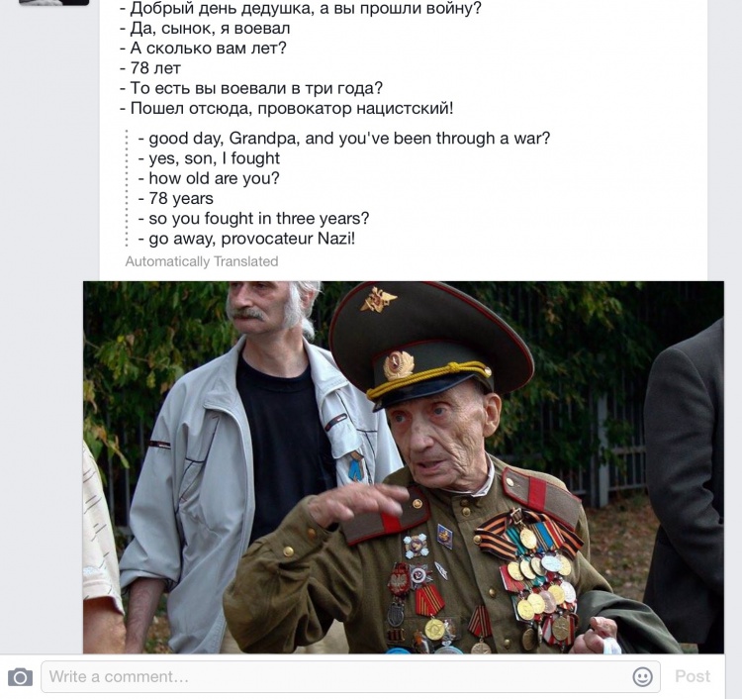The height and width of the screenshot is (699, 742).
Task: Tap the Post button
Action: tap(693, 676)
